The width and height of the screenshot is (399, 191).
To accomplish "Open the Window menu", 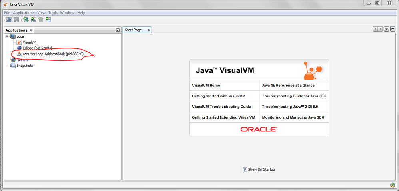I will (67, 12).
